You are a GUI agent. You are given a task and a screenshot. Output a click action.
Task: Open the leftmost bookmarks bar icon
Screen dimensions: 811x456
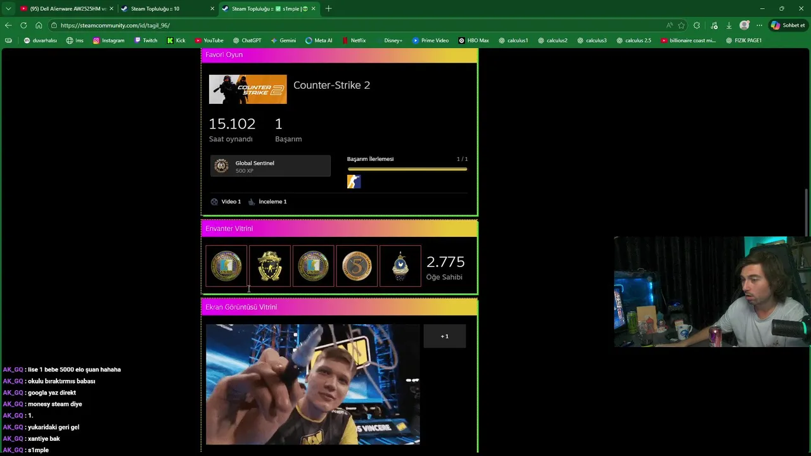click(x=8, y=41)
